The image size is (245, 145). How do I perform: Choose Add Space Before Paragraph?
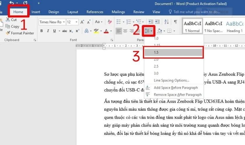174,88
